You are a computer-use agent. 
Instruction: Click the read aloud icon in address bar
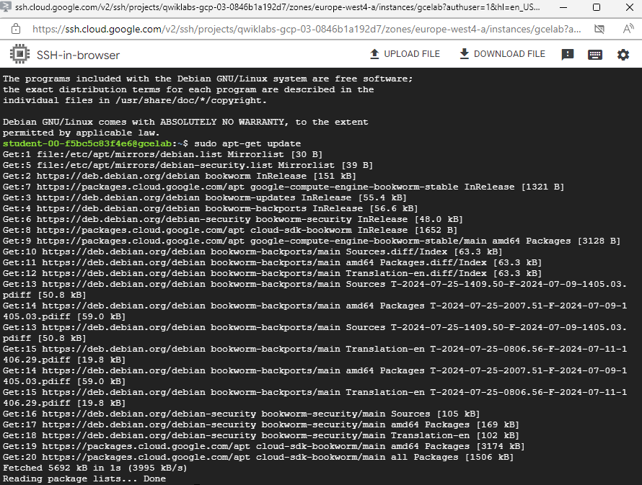pos(628,29)
